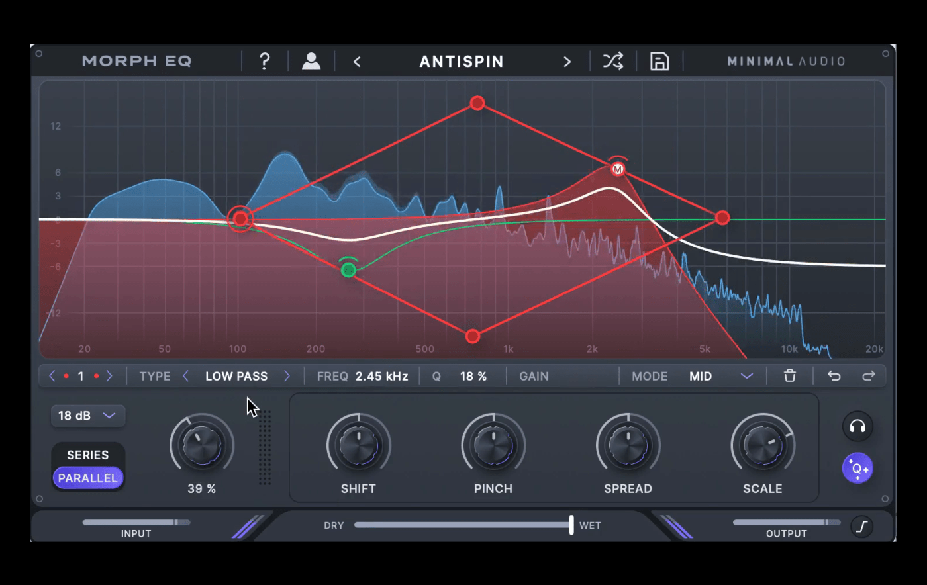Select the green EQ band node
Viewport: 927px width, 585px height.
[x=348, y=270]
